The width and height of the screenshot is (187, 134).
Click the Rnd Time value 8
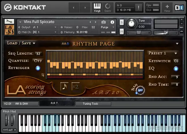[x=176, y=85]
